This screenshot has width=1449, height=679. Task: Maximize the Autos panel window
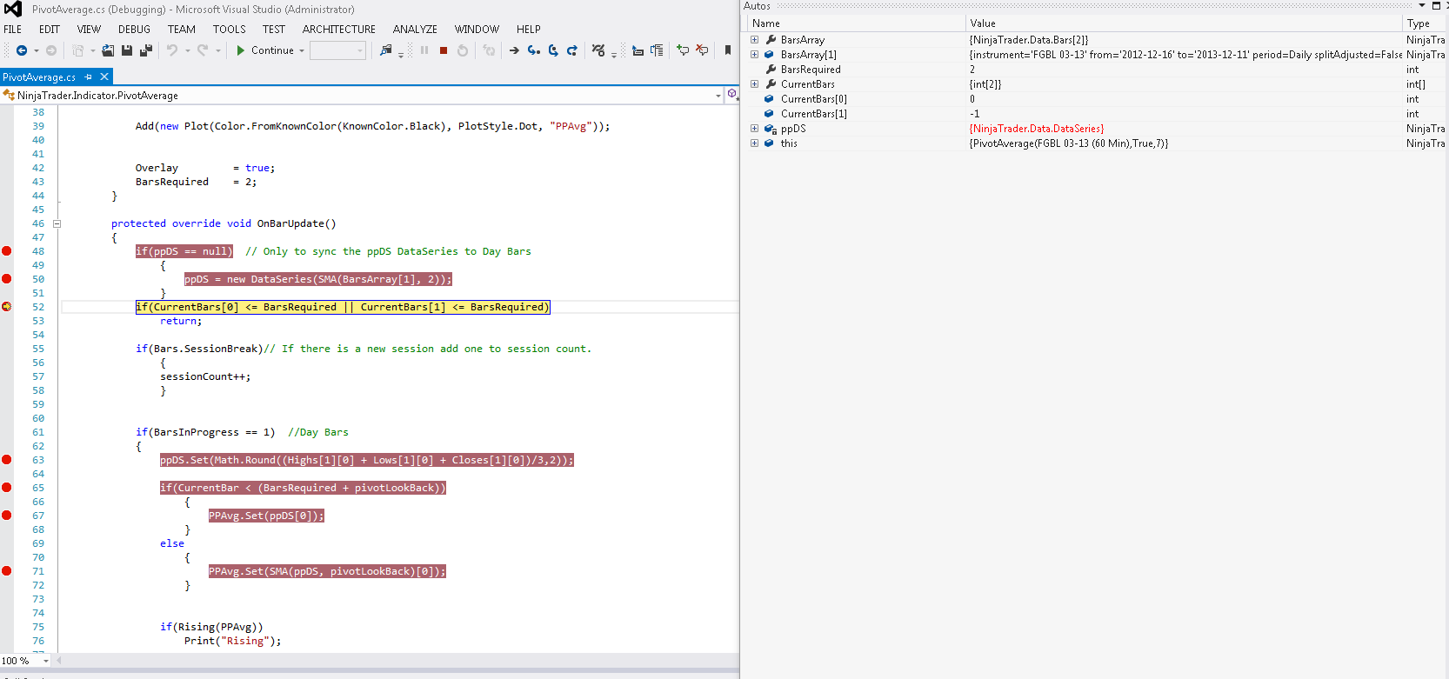(x=1436, y=6)
